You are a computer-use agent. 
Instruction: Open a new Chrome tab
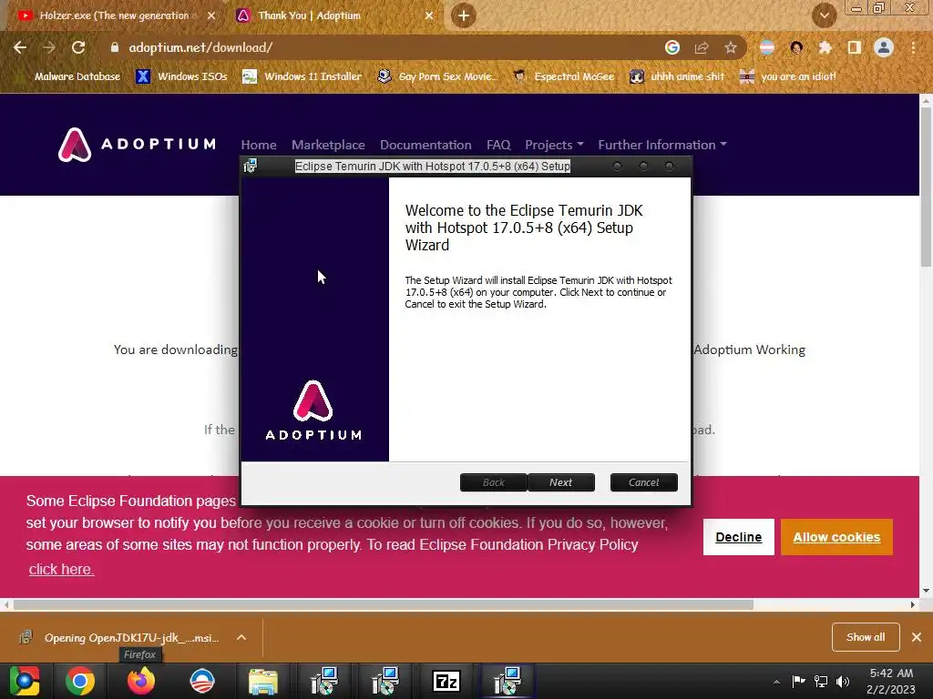464,15
